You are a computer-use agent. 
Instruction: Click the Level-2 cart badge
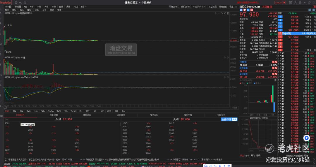(280, 3)
